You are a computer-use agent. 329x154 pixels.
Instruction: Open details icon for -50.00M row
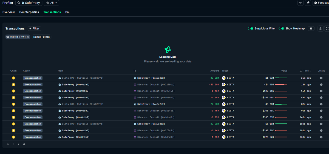[x=321, y=85]
